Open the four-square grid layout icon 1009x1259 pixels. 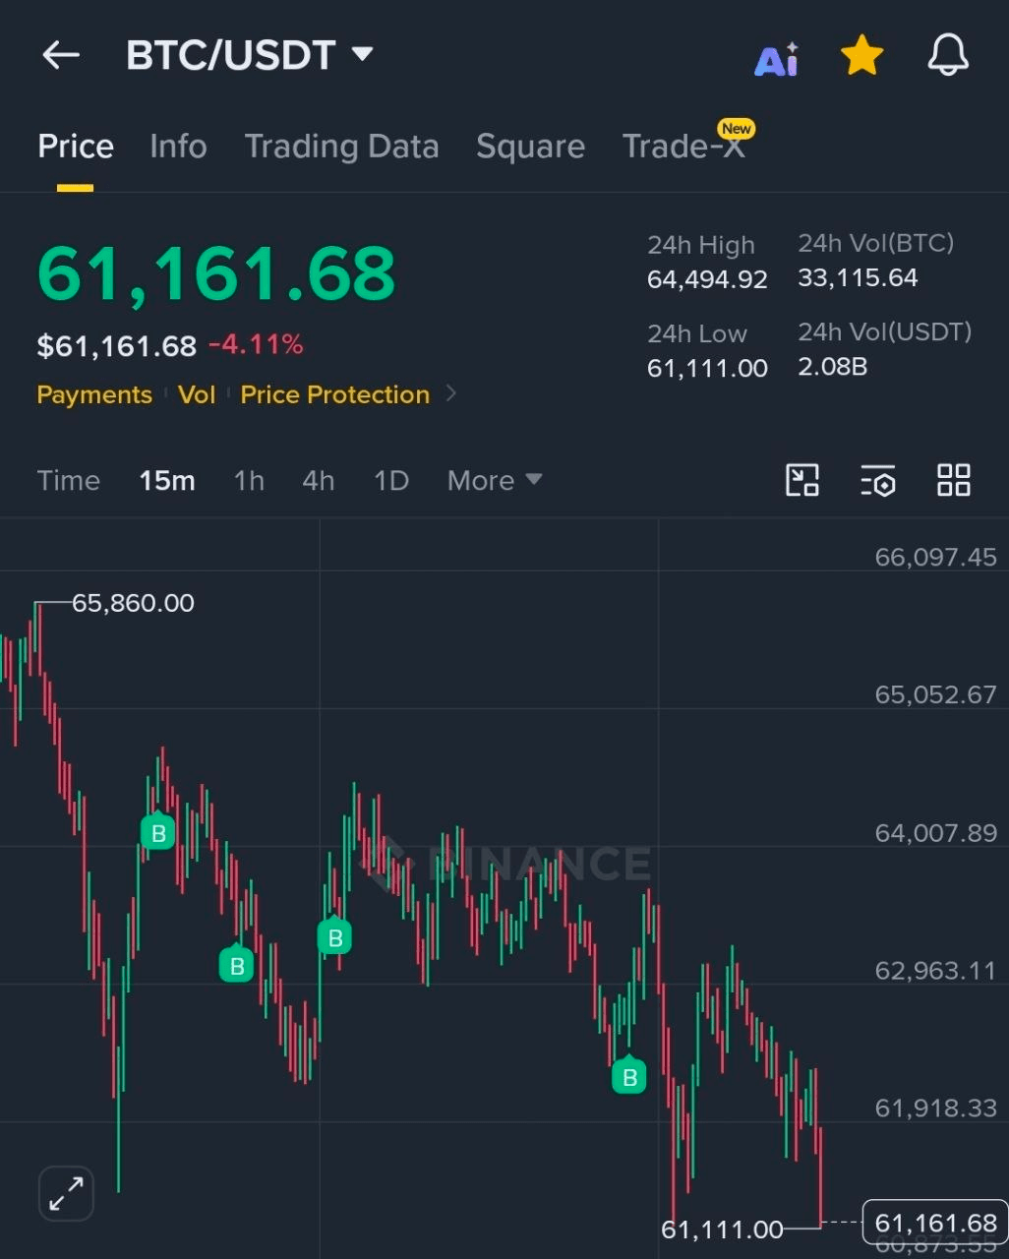pos(954,480)
